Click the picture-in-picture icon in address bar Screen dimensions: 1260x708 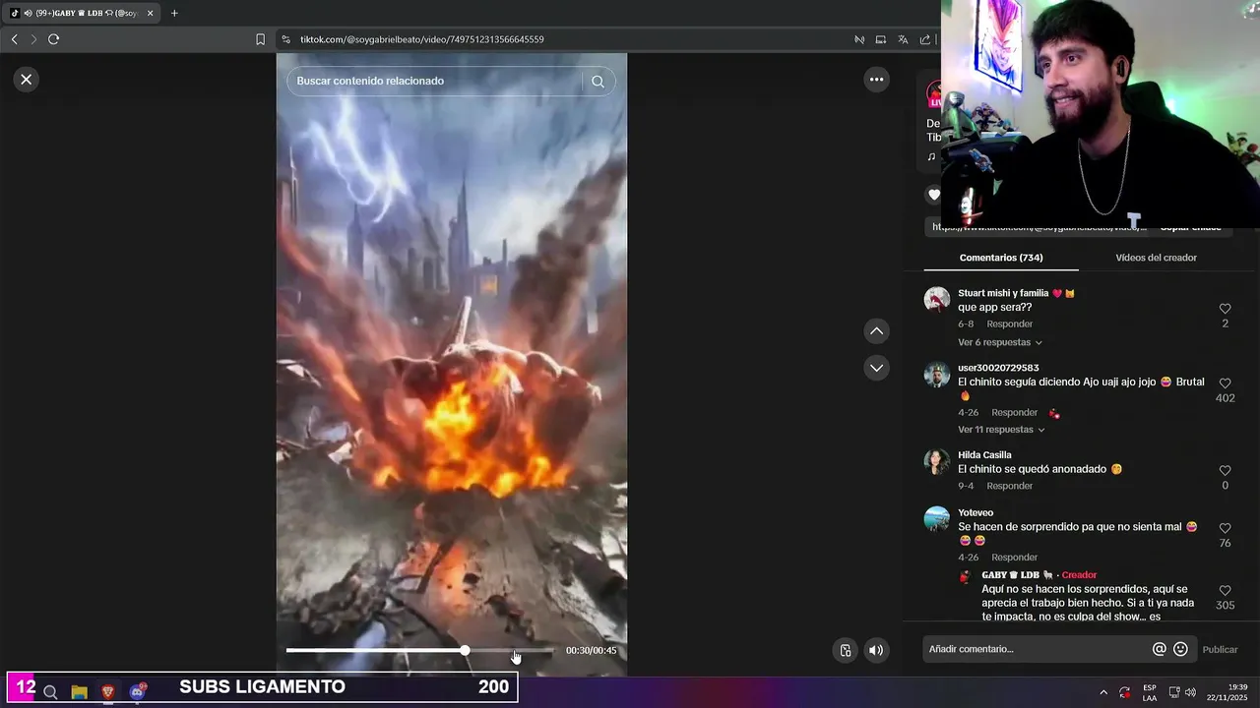tap(881, 39)
